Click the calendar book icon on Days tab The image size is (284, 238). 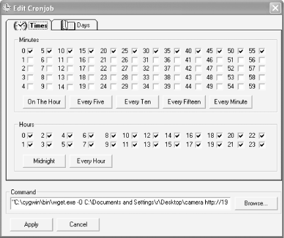click(68, 25)
